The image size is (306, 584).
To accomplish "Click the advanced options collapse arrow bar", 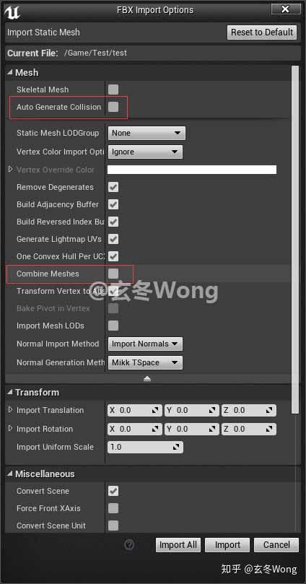I will (x=147, y=379).
